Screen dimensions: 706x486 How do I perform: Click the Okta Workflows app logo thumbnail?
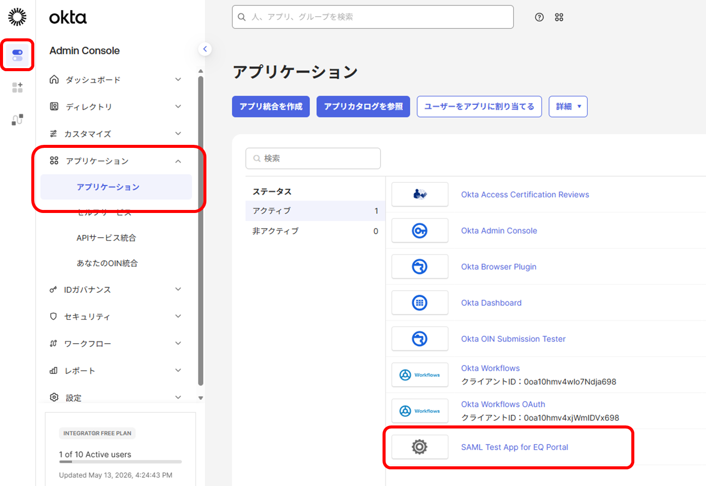click(420, 375)
